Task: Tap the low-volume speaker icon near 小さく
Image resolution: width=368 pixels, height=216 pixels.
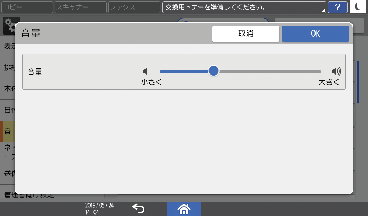Action: (x=145, y=71)
